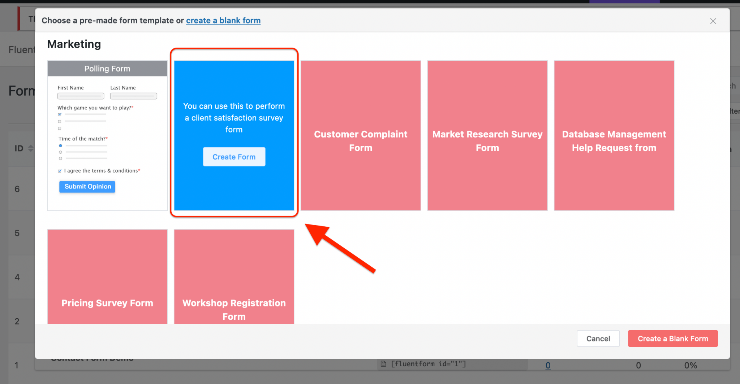Click Create Form on the satisfaction survey template

[x=234, y=157]
